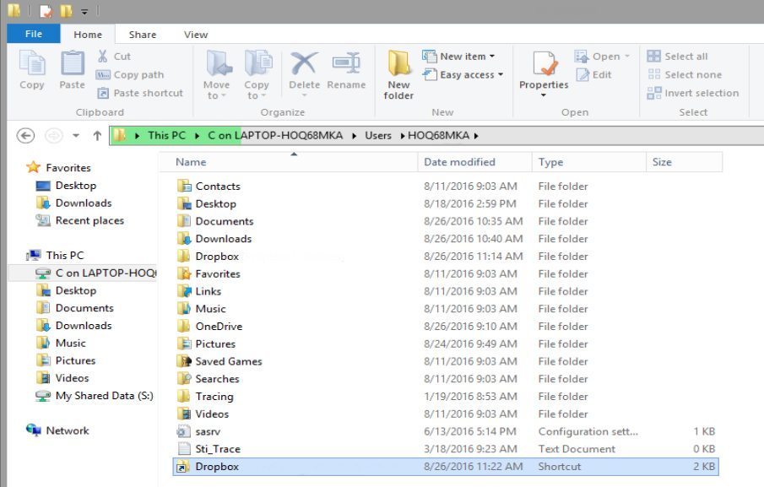Click the Paste icon on the ribbon
Viewport: 764px width, 487px height.
click(72, 74)
